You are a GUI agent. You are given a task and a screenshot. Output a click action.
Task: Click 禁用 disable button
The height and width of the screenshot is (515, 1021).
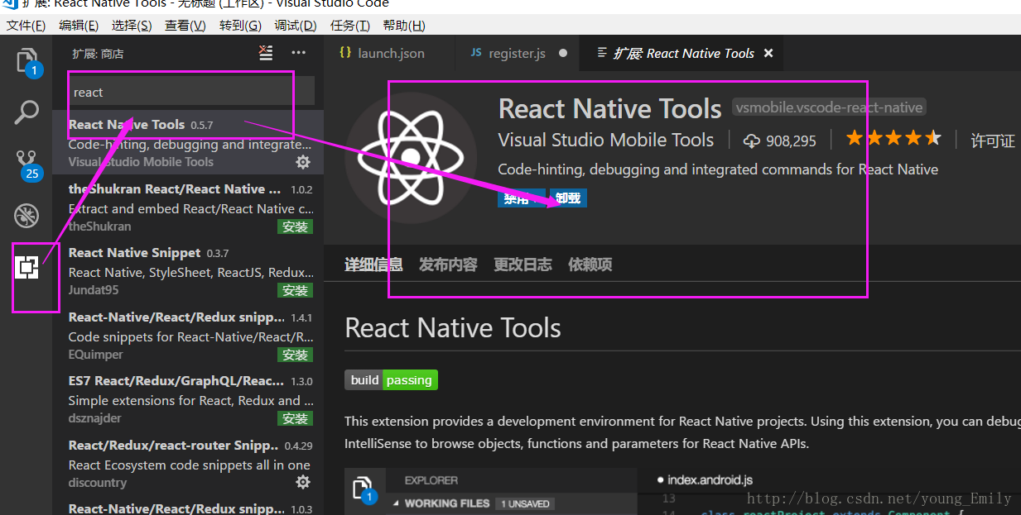[522, 198]
